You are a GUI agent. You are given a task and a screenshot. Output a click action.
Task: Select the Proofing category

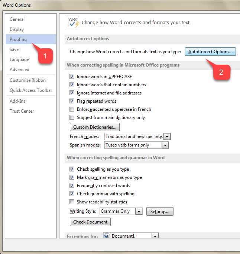pos(19,39)
